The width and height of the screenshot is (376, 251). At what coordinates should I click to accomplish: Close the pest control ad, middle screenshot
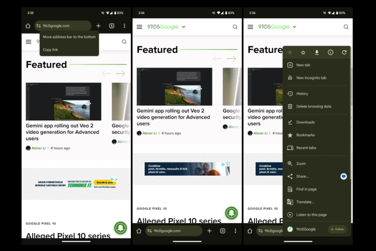[227, 164]
